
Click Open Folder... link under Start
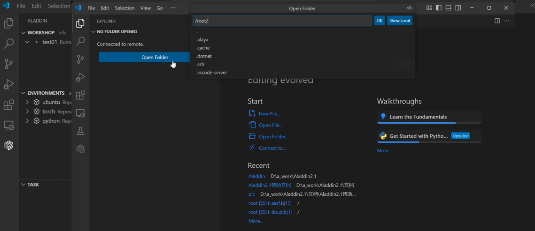coord(274,137)
